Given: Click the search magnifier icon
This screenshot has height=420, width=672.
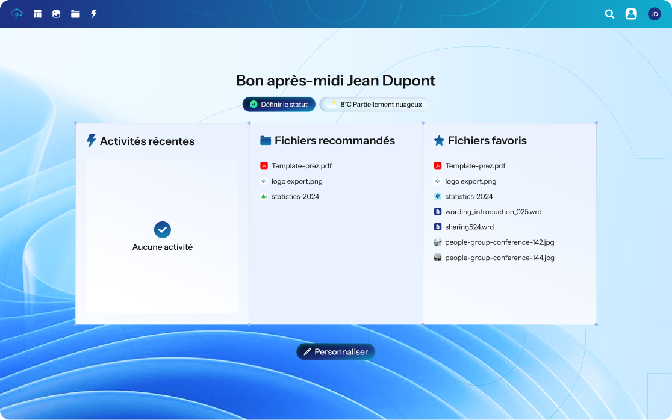Looking at the screenshot, I should pos(609,14).
